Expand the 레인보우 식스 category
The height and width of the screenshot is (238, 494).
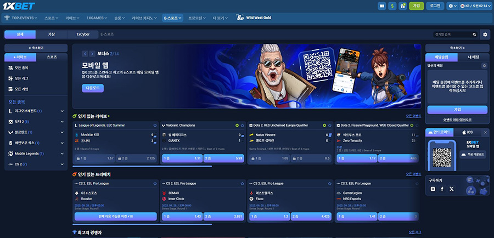(x=36, y=143)
